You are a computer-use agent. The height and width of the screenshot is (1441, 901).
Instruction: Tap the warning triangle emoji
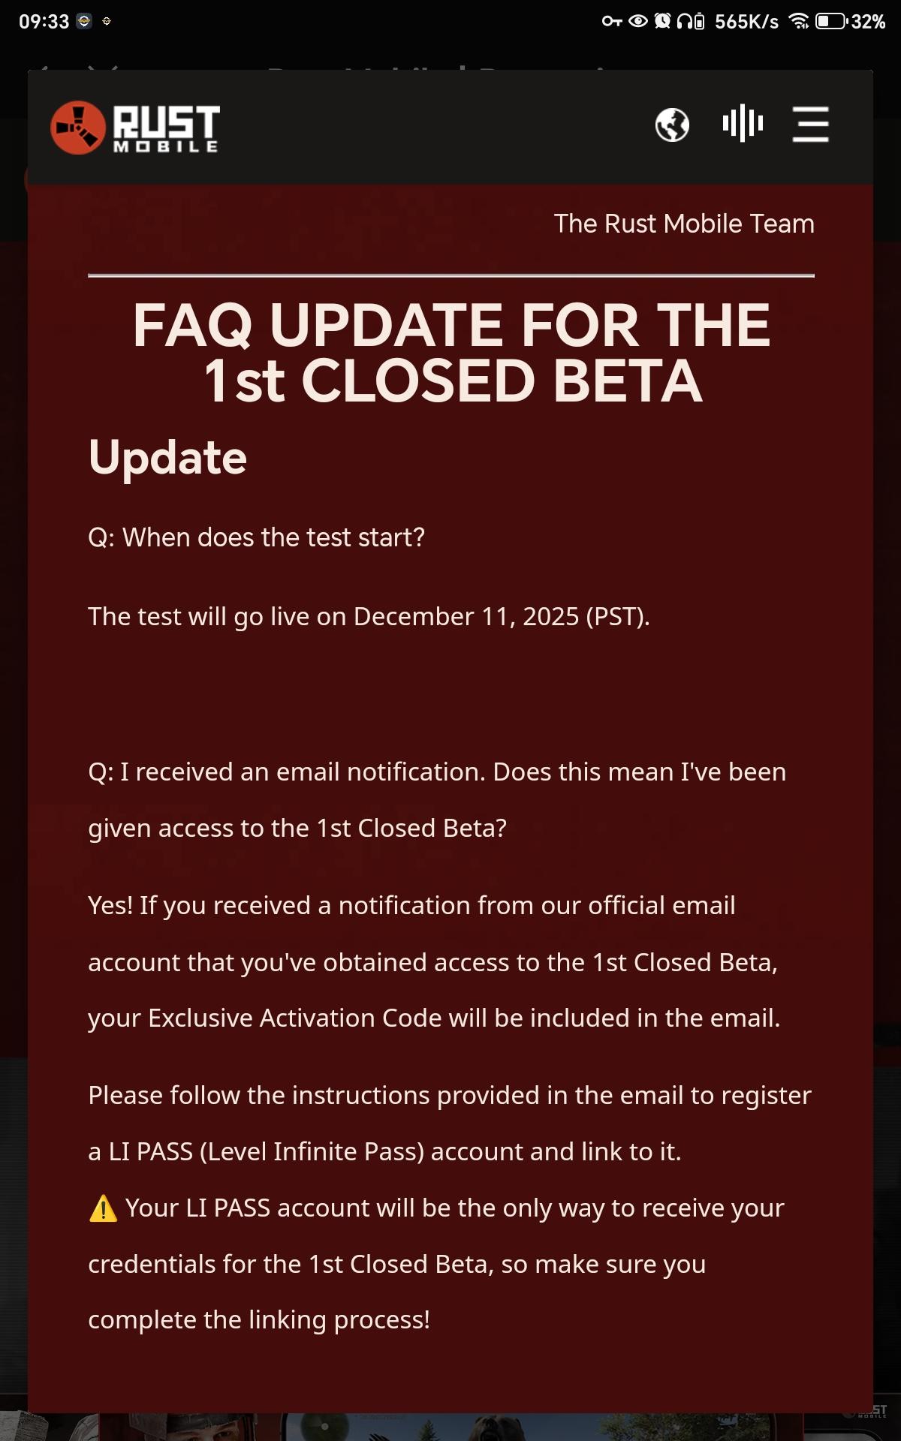(103, 1209)
